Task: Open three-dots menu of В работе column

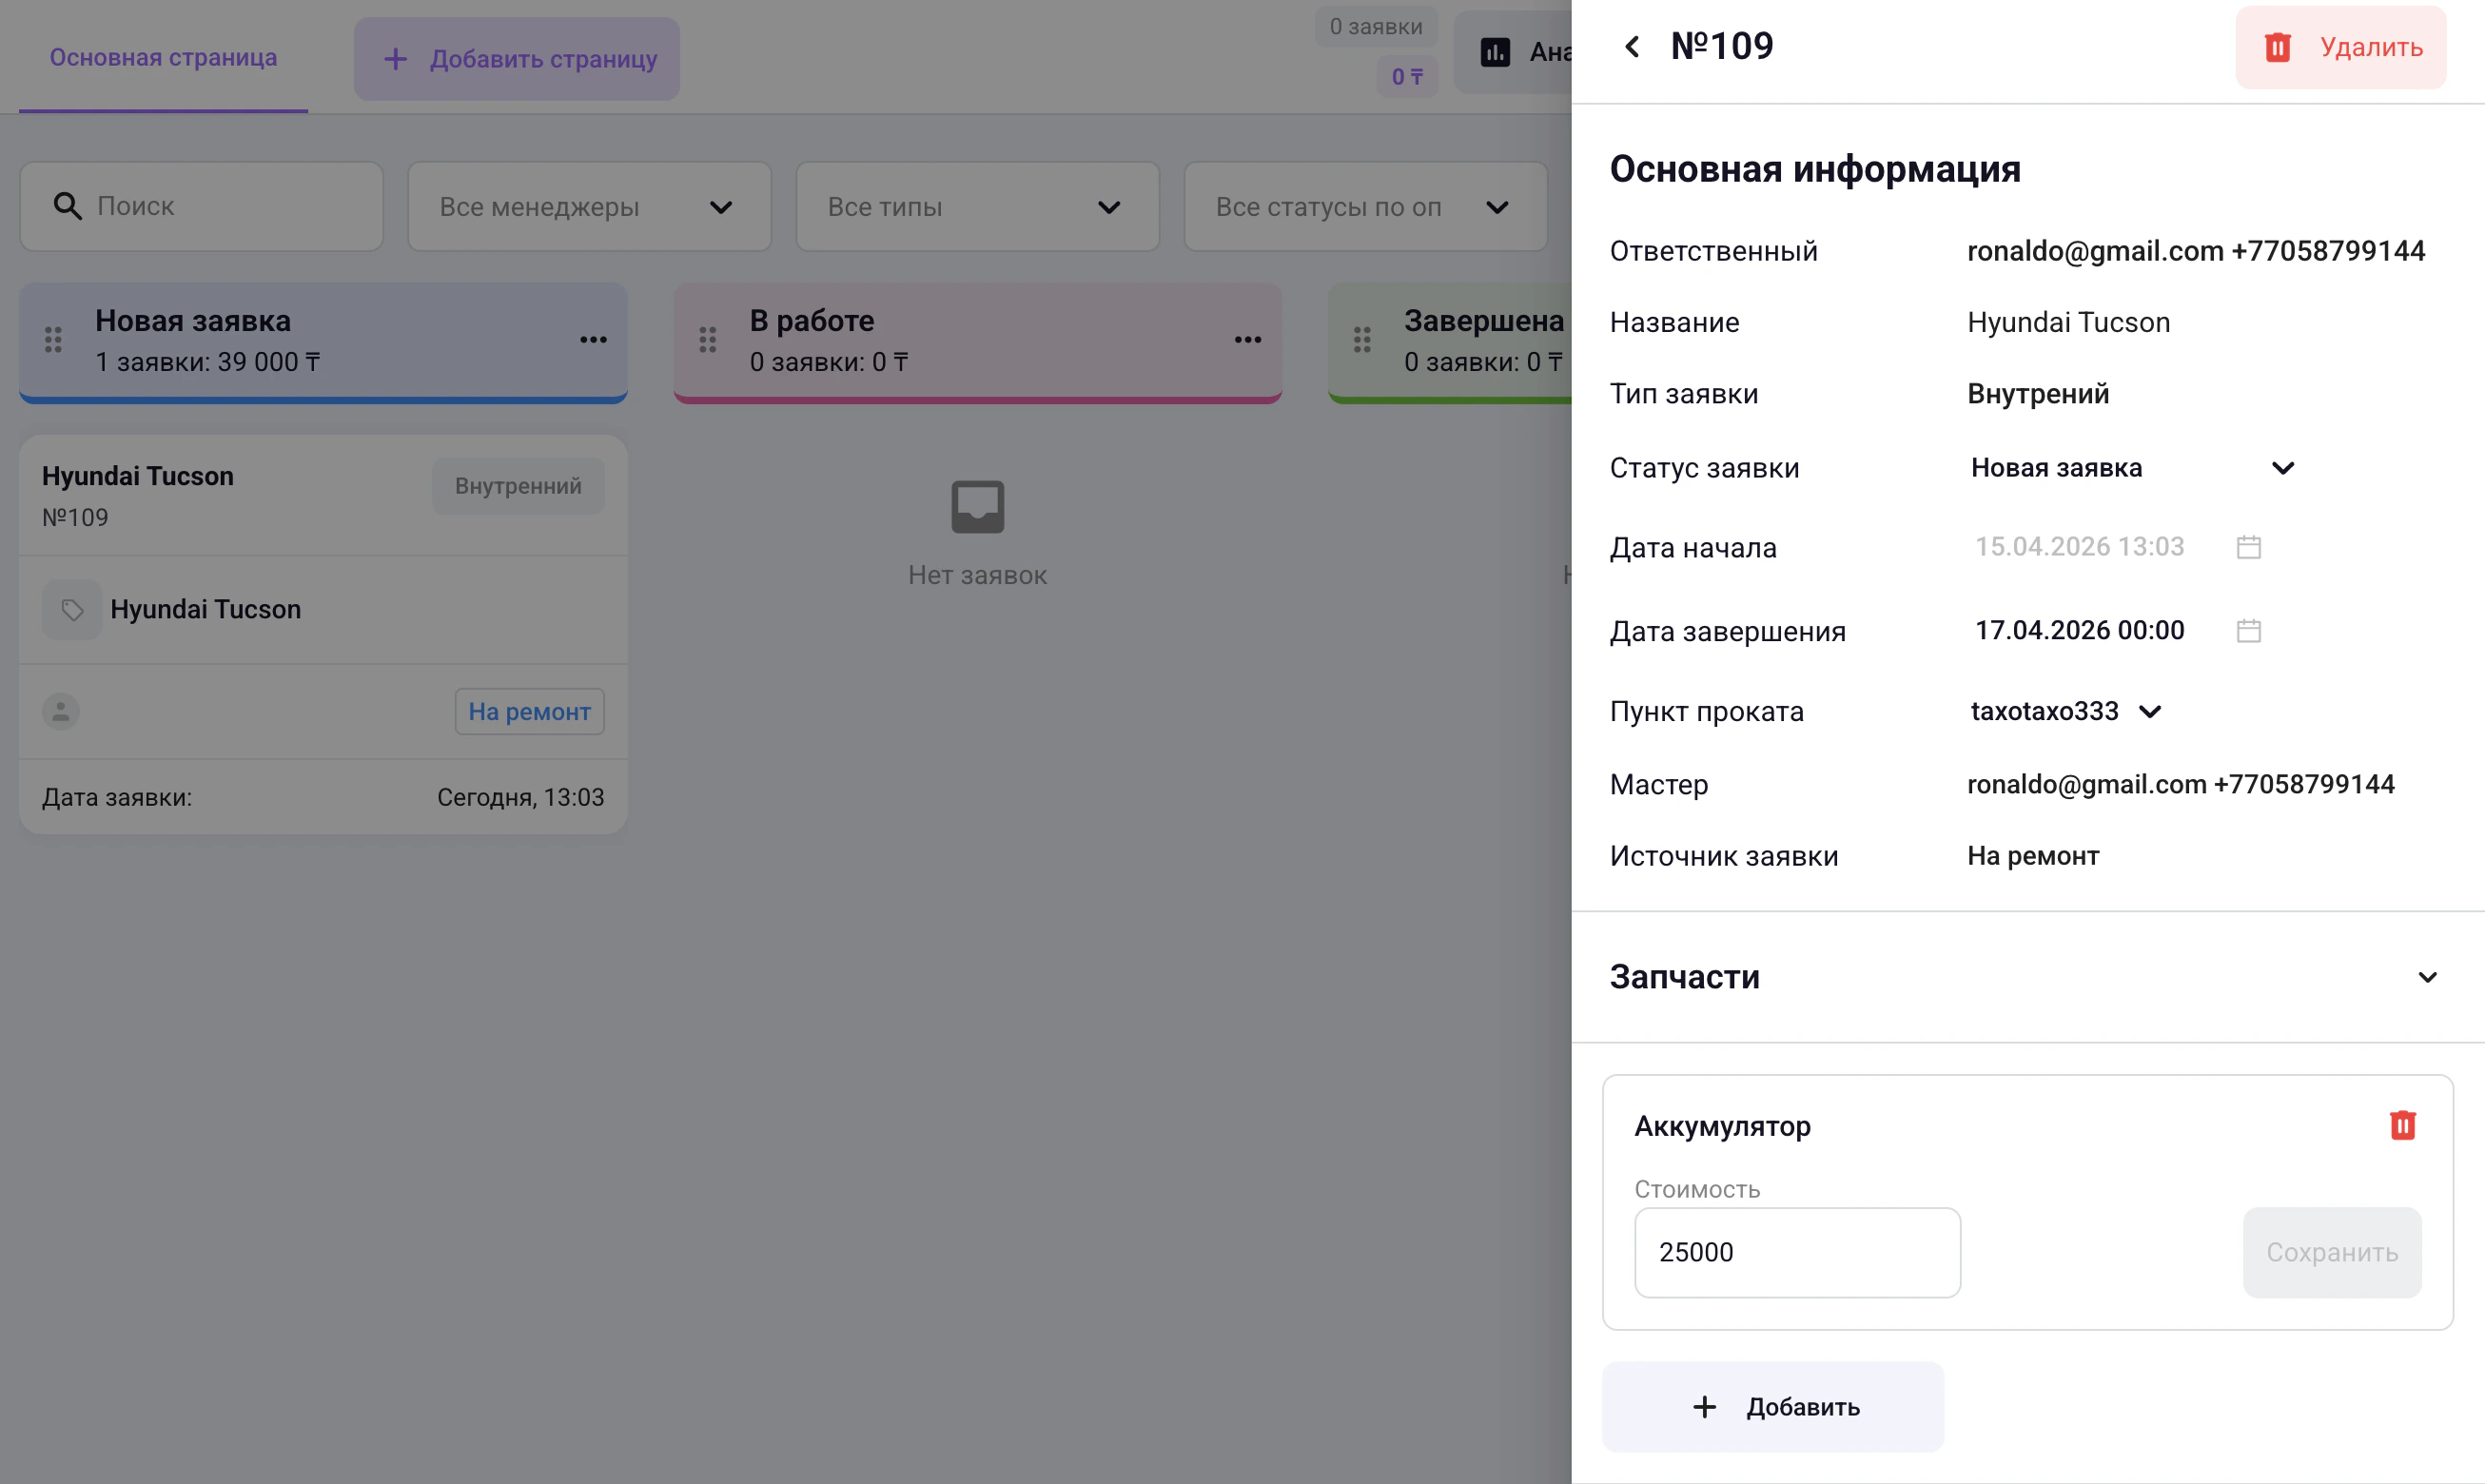Action: tap(1247, 340)
